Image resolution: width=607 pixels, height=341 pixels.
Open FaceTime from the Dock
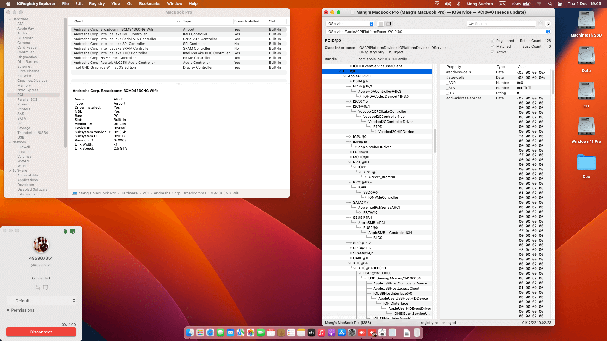pyautogui.click(x=261, y=332)
